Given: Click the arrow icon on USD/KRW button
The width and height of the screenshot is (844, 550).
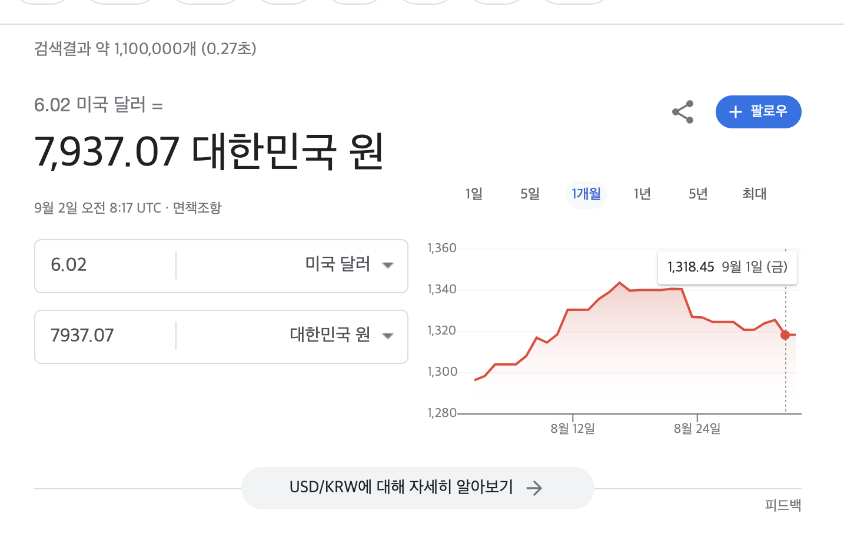Looking at the screenshot, I should tap(534, 488).
